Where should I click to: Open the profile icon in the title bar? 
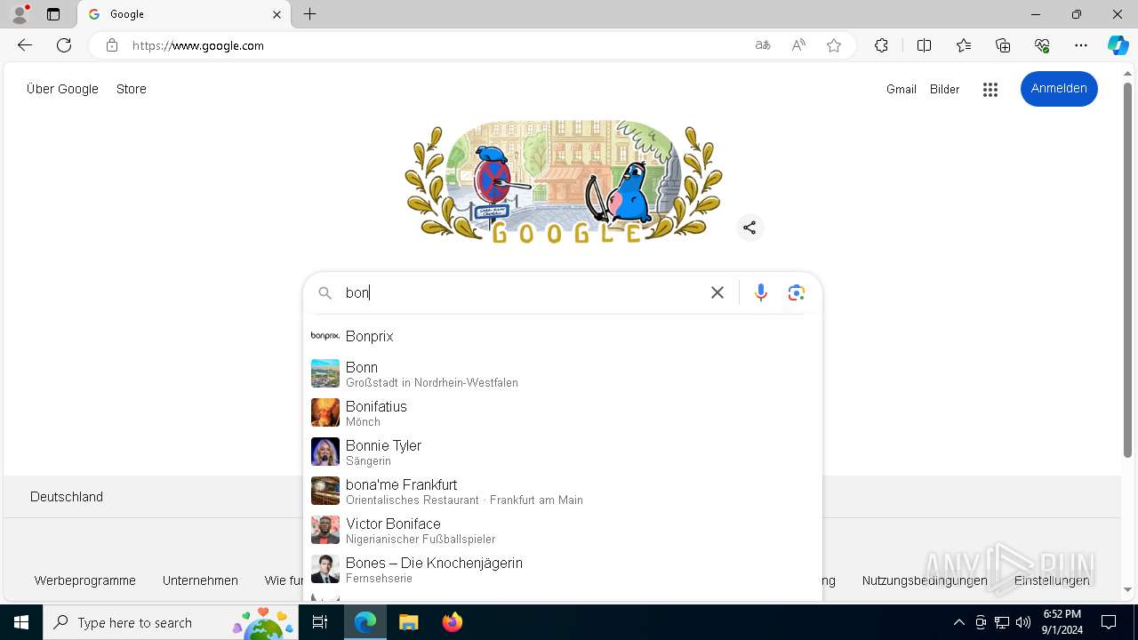click(20, 14)
